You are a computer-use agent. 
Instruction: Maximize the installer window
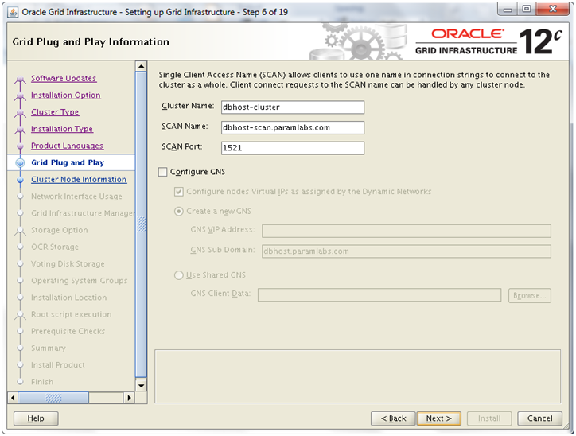pos(527,10)
